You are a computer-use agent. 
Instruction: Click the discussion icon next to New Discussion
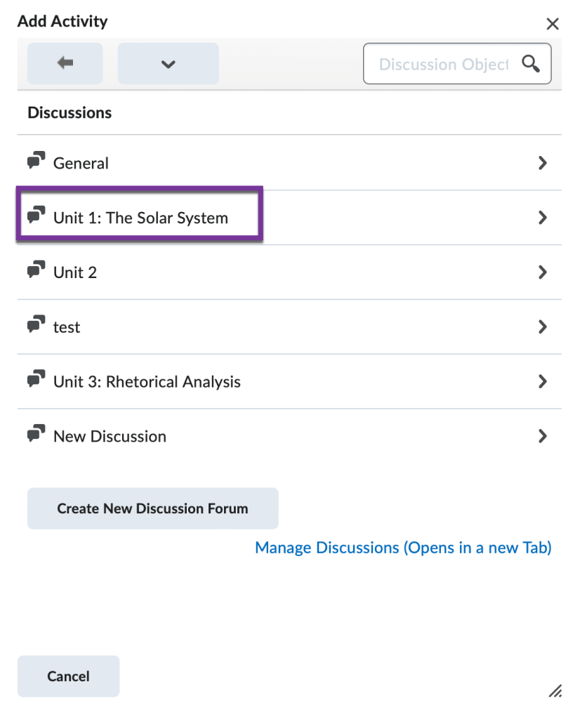[36, 434]
